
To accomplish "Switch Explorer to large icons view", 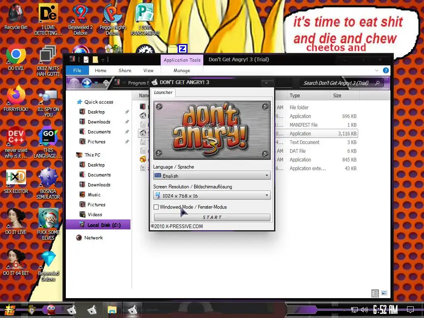I will (x=384, y=293).
